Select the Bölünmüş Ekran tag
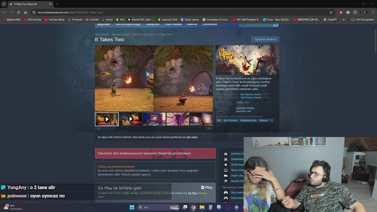 tap(248, 120)
